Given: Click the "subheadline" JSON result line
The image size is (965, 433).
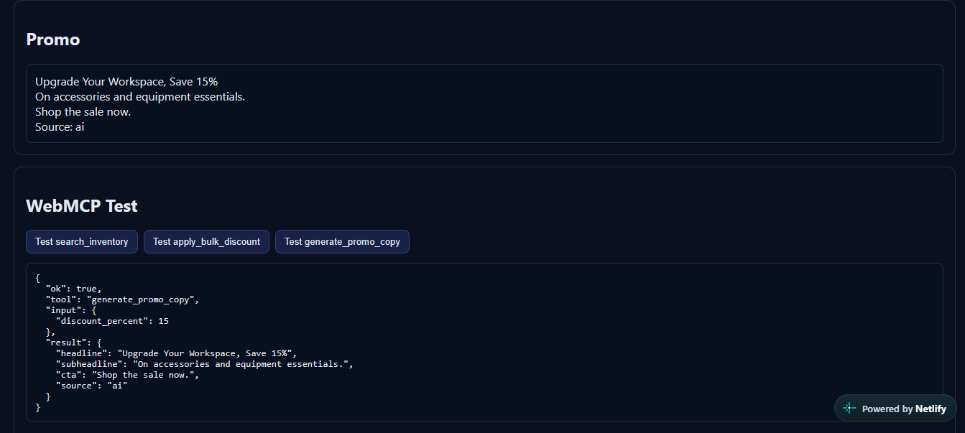Looking at the screenshot, I should 205,364.
